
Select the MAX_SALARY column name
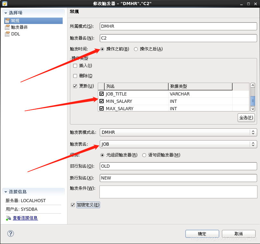[x=120, y=109]
